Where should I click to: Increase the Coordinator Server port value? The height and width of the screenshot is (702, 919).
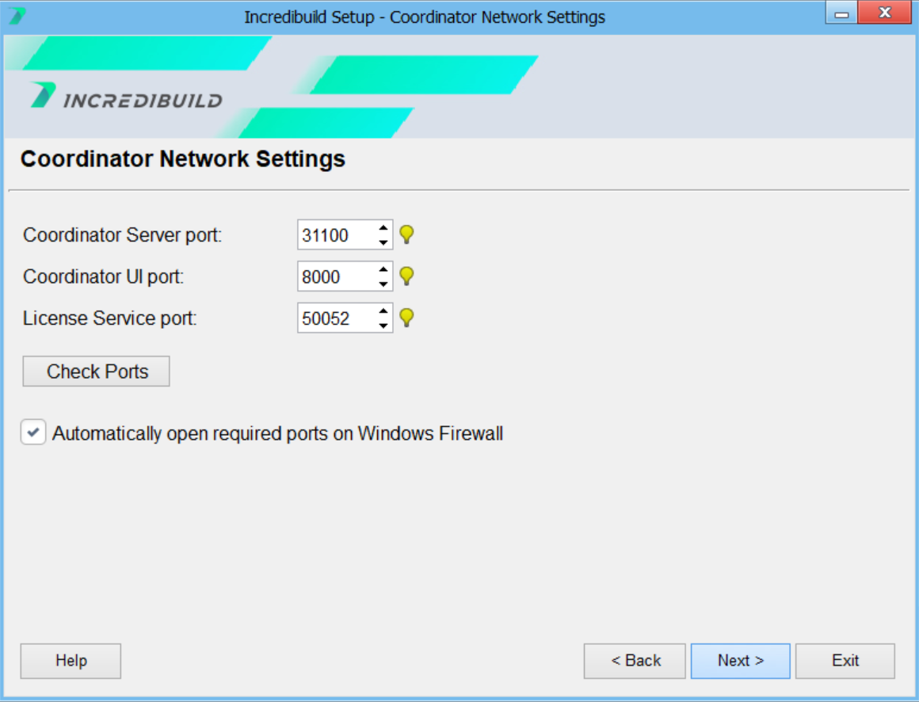click(383, 228)
